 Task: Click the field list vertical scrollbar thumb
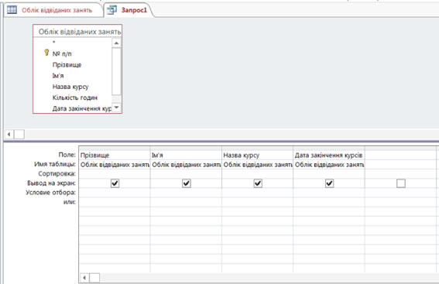[x=116, y=71]
